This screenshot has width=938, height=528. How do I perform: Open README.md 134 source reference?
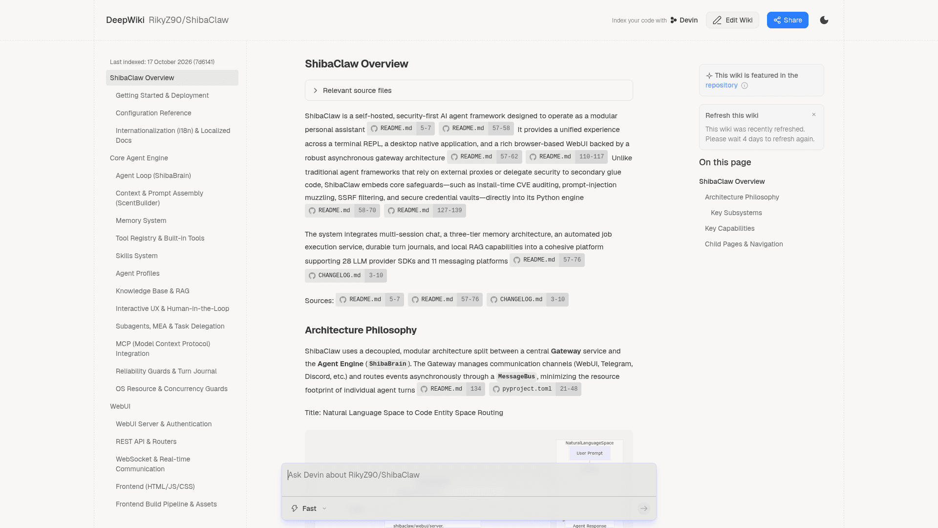click(x=451, y=389)
